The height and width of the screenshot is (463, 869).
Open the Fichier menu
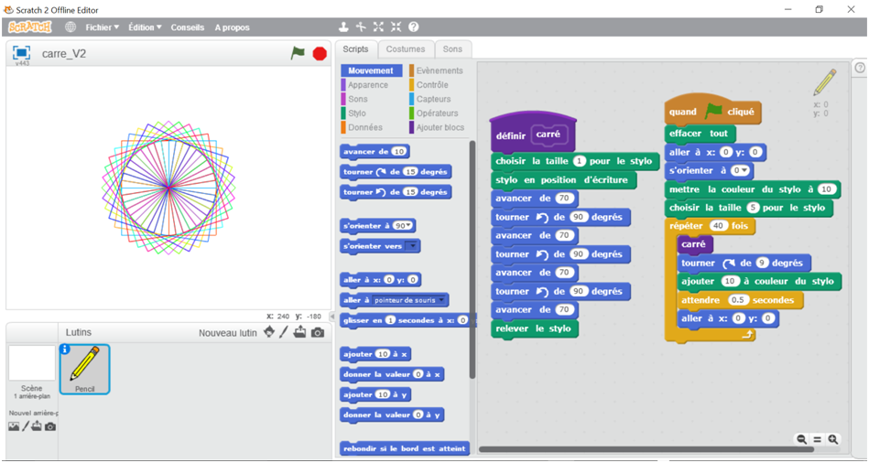pyautogui.click(x=102, y=27)
